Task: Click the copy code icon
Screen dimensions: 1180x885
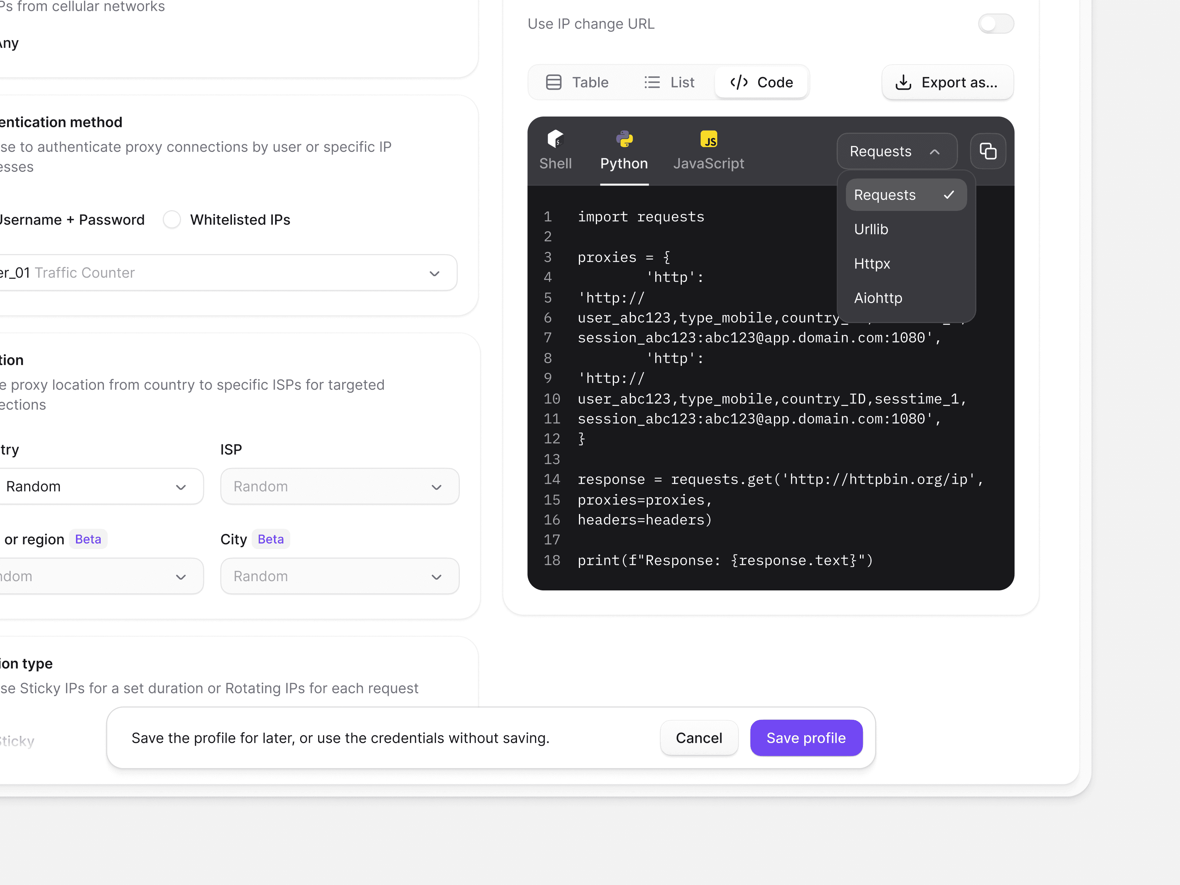Action: (x=988, y=152)
